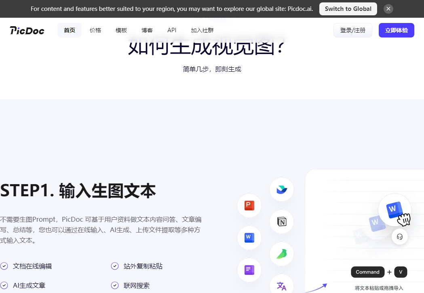Open the 首页 nav tab
Viewport: 424px width, 293px height.
coord(70,30)
